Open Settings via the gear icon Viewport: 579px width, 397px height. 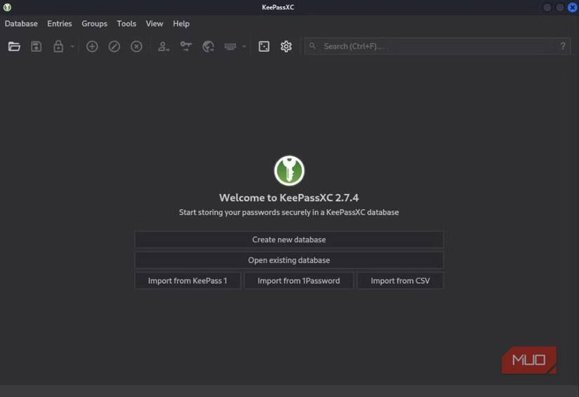point(286,46)
